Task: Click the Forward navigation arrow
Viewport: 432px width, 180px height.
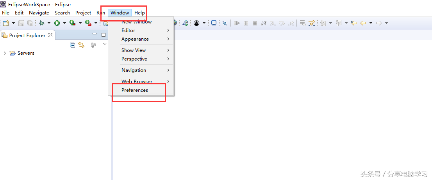Action: (379, 23)
